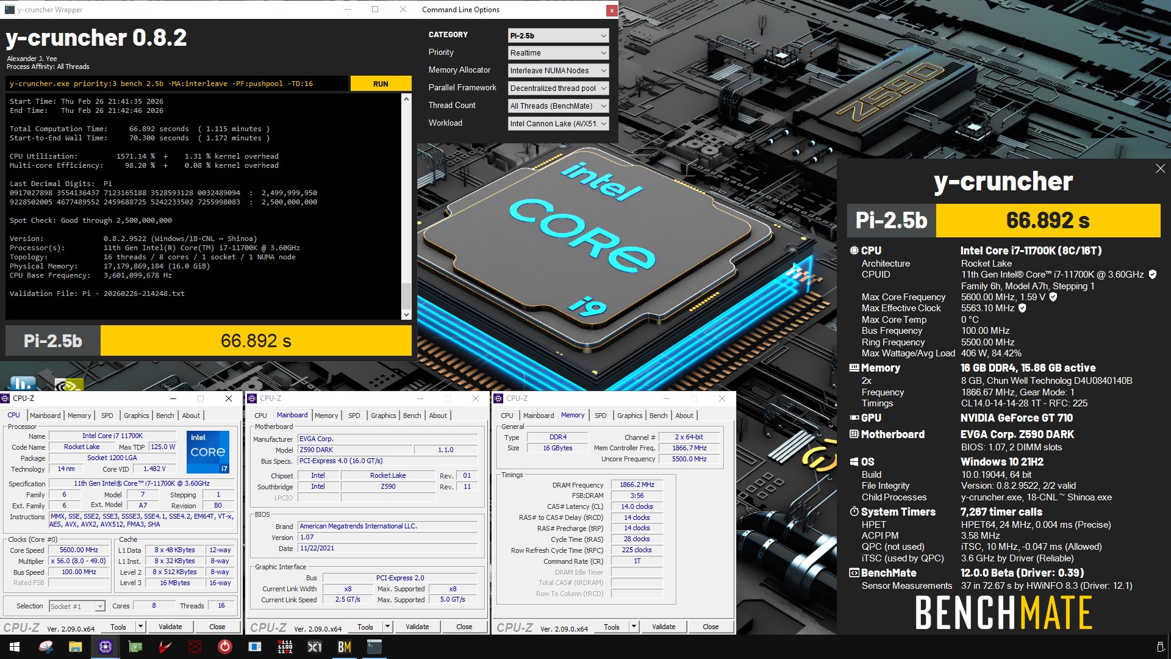Click the shield beside Max Core Frequency

1053,297
